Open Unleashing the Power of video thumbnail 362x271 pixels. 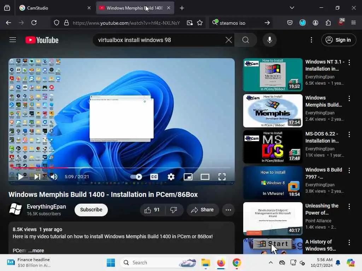click(273, 219)
